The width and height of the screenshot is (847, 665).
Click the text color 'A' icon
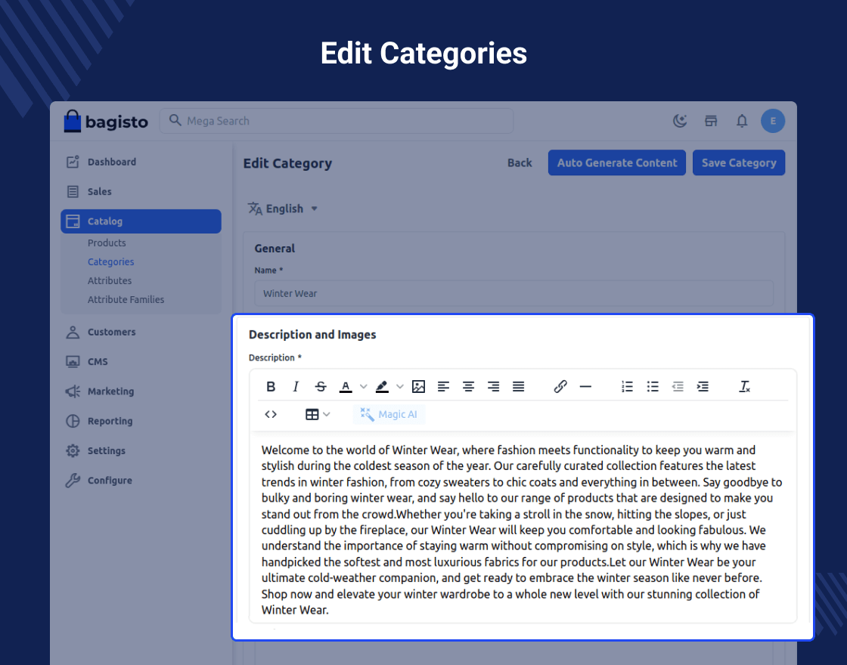tap(346, 386)
